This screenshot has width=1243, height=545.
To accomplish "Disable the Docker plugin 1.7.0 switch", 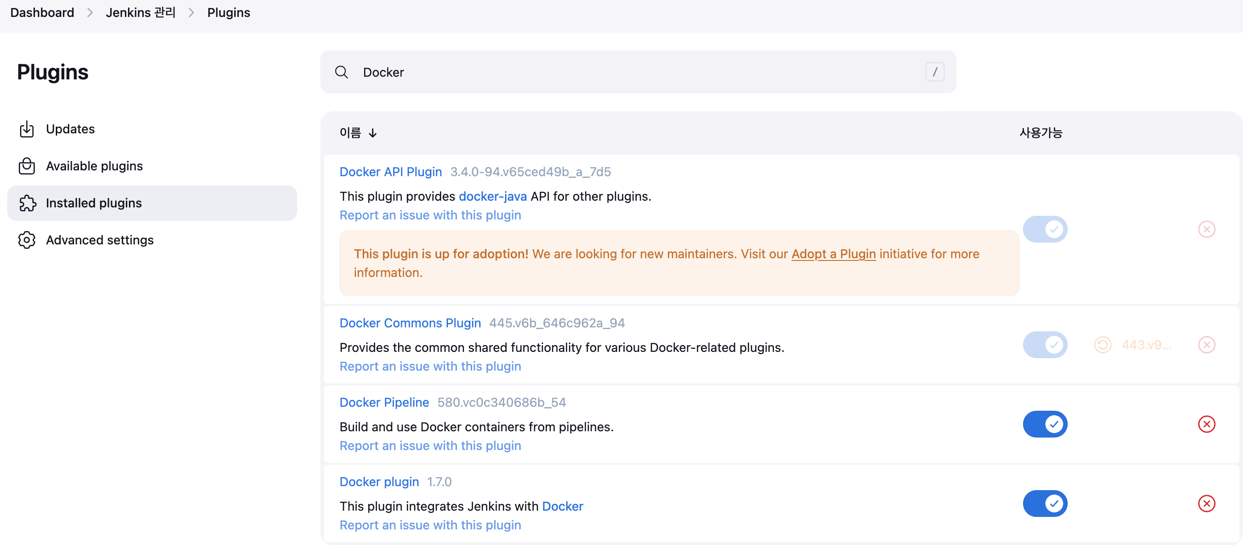I will click(1044, 504).
